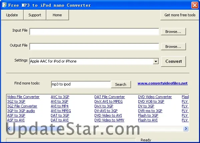Image resolution: width=200 pixels, height=143 pixels.
Task: Open the AVI to MP4 link
Action: [x=60, y=106]
